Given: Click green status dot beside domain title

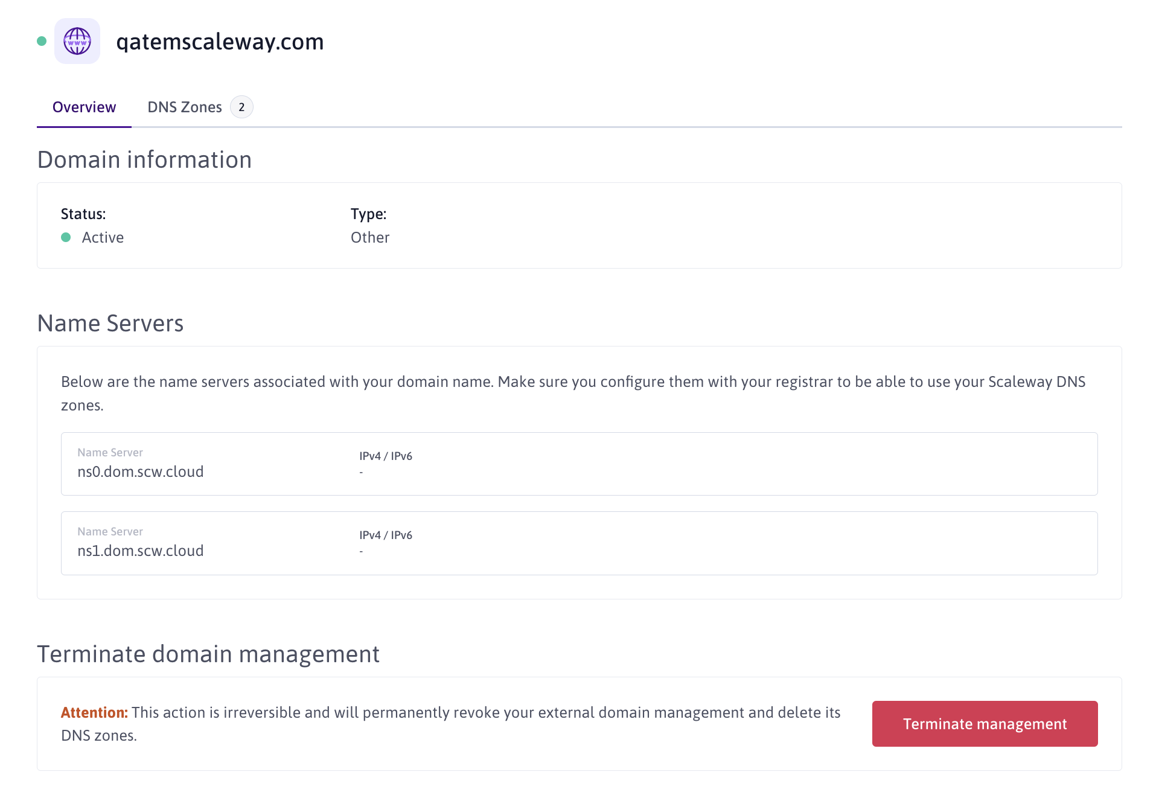Looking at the screenshot, I should tap(42, 41).
